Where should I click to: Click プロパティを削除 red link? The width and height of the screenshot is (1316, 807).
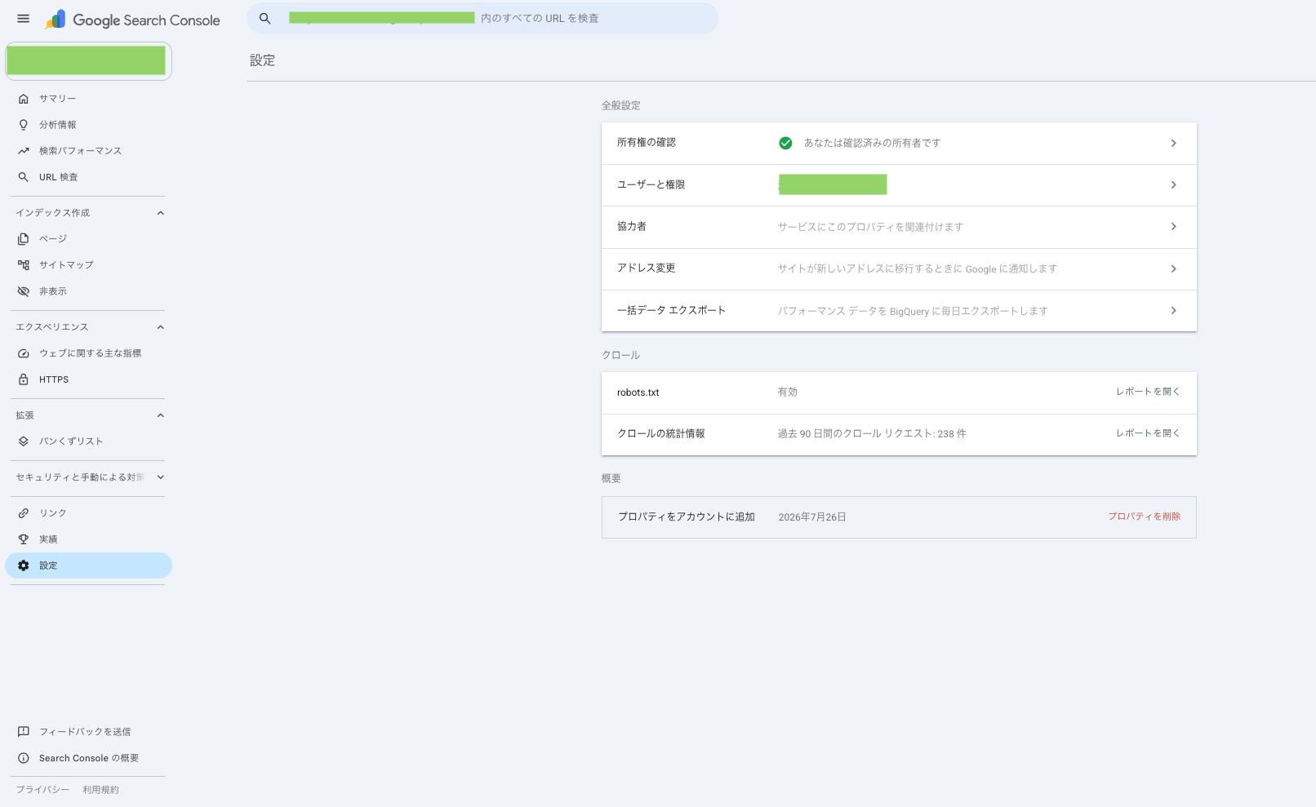1144,517
